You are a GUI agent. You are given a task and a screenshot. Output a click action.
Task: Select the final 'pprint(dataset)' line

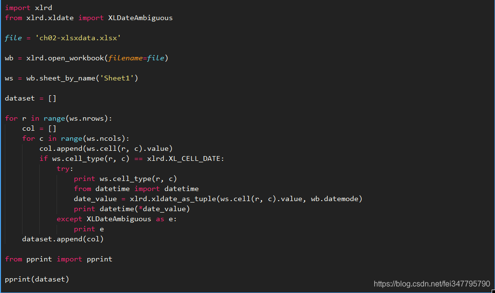pos(37,279)
